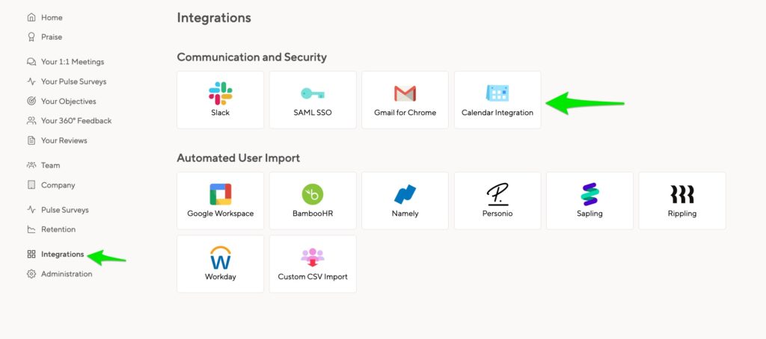
Task: Click the Personio P logo
Action: [x=497, y=194]
